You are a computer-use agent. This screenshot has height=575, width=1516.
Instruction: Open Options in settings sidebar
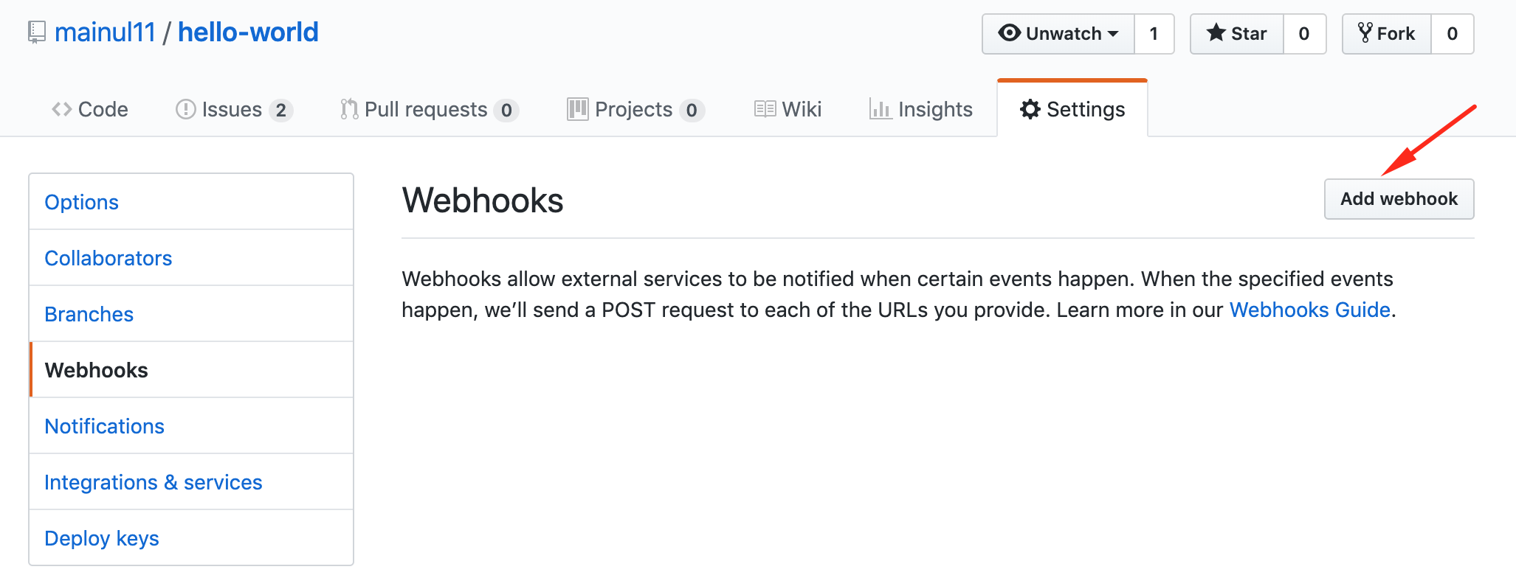tap(191, 202)
